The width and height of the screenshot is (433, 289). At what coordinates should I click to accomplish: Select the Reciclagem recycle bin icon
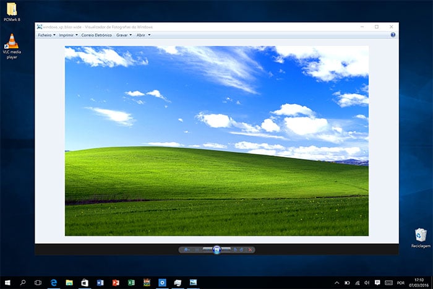[421, 238]
